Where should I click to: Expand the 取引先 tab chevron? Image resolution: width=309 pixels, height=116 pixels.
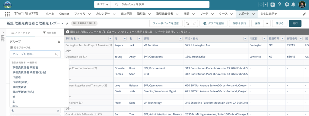149,14
